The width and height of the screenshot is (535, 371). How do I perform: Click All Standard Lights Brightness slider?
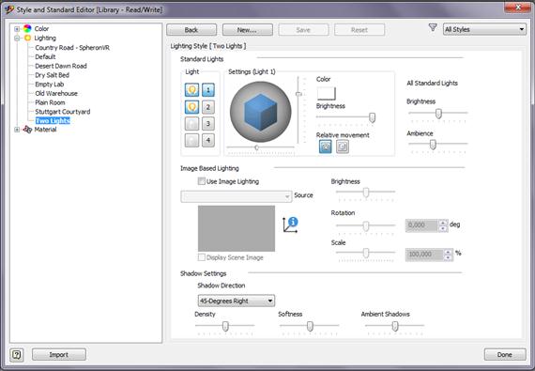437,114
